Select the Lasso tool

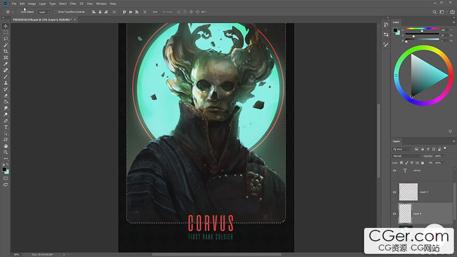(x=6, y=39)
